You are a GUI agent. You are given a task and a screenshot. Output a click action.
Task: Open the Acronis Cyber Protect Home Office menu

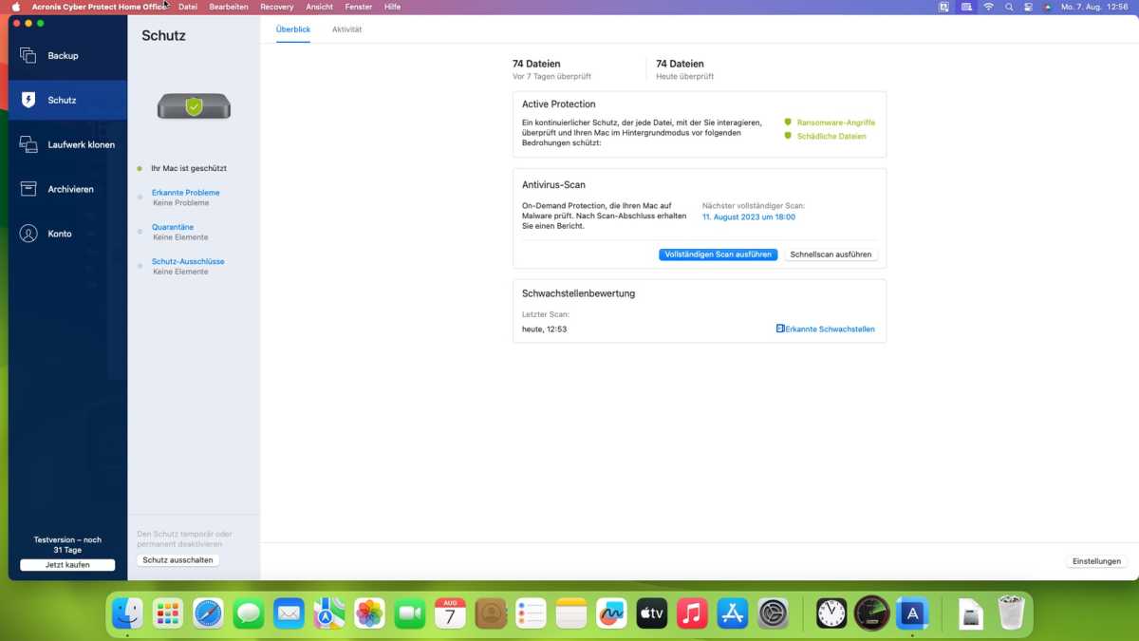coord(99,7)
